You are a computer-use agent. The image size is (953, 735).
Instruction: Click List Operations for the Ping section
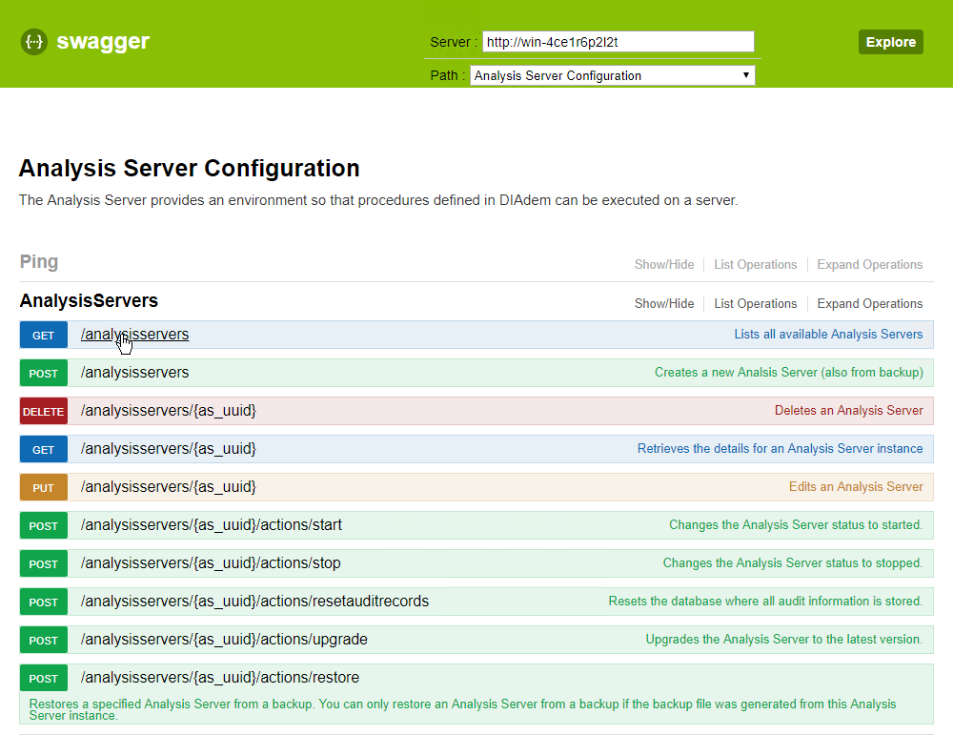click(x=755, y=265)
